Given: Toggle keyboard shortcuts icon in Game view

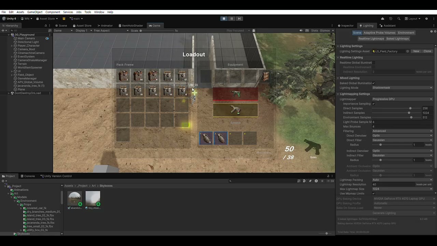Looking at the screenshot, I should pyautogui.click(x=307, y=30).
